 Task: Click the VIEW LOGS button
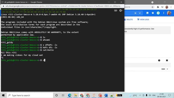click(x=143, y=20)
